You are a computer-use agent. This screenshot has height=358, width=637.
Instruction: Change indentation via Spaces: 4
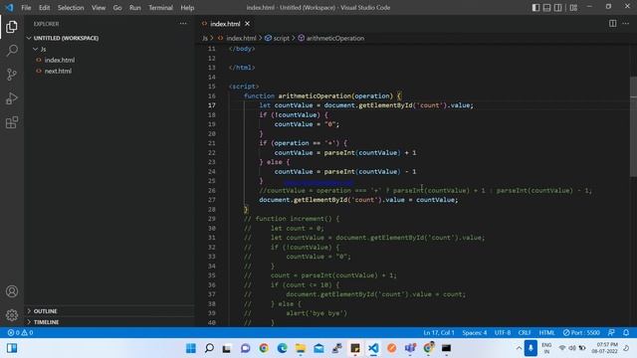click(x=474, y=332)
